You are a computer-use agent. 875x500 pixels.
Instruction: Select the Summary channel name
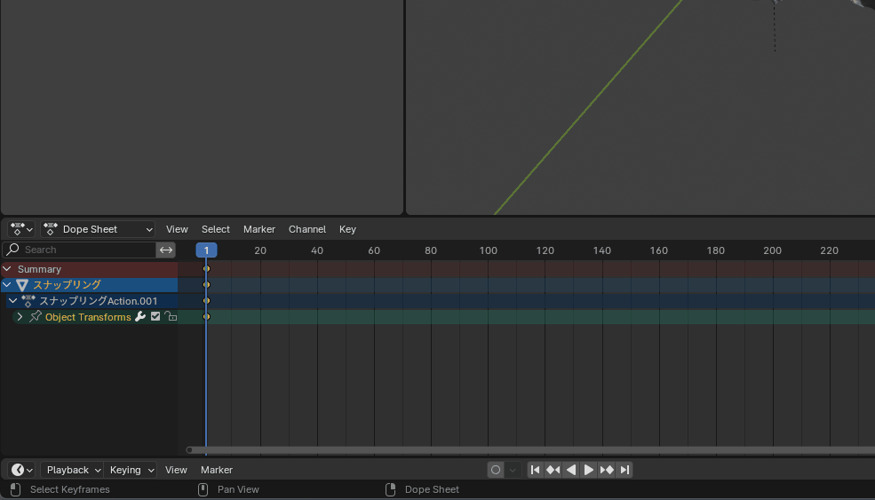point(39,269)
